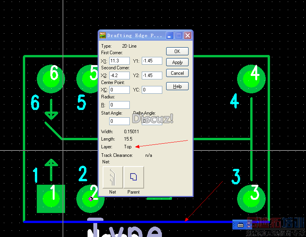306x237 pixels.
Task: Click the green down arrow symbol
Action: click(51, 109)
